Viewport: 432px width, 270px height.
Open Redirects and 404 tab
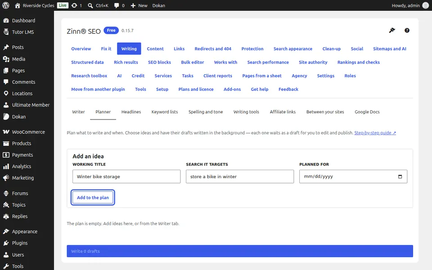213,49
